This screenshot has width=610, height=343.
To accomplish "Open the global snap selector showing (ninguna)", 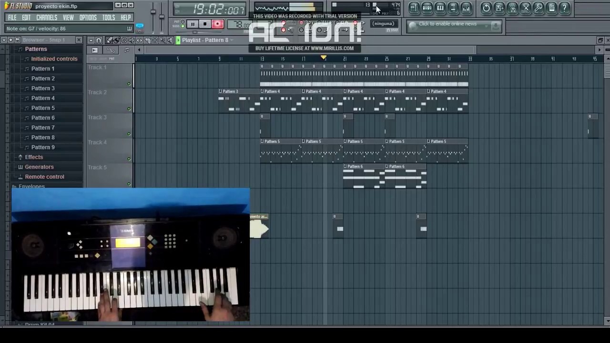I will click(384, 24).
